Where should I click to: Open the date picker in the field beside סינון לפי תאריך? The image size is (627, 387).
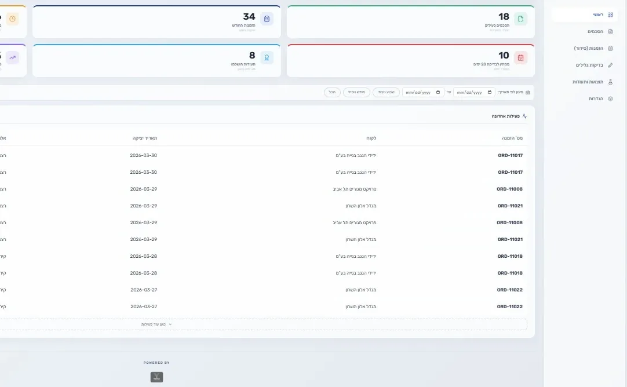pos(490,92)
